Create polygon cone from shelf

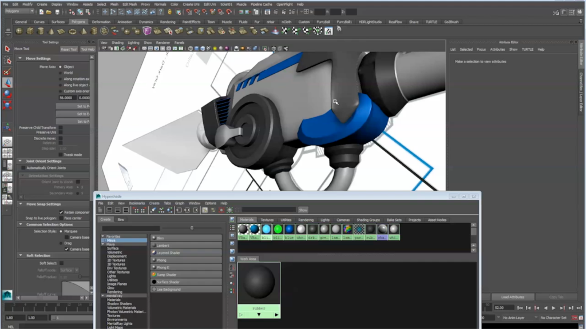tap(51, 31)
